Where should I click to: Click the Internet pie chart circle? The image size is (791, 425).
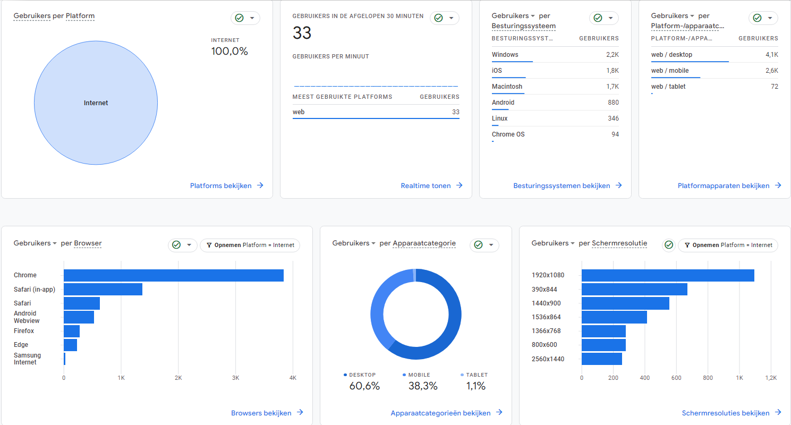coord(96,103)
